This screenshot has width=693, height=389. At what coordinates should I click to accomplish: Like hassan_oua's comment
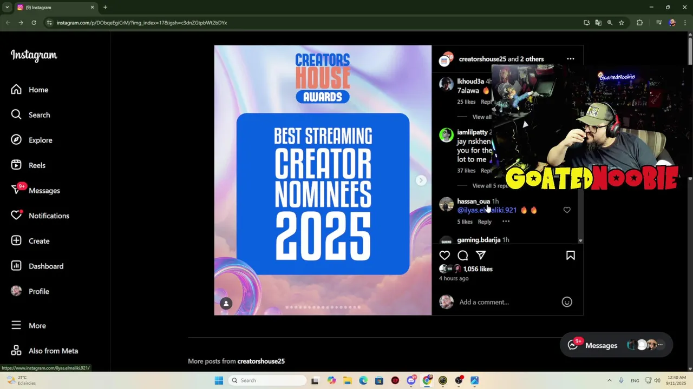567,210
